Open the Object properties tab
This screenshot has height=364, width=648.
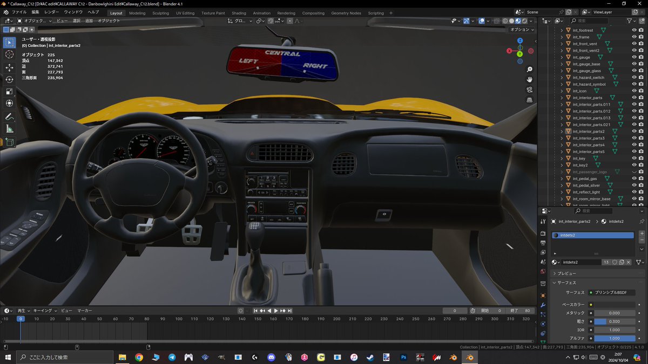coord(543,296)
